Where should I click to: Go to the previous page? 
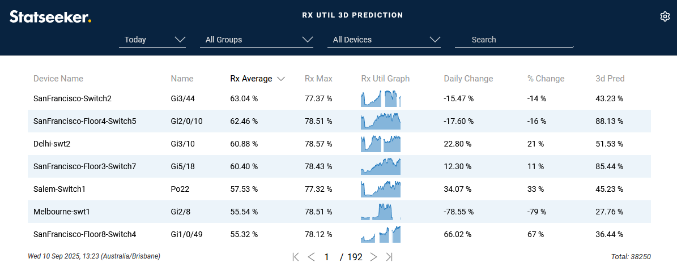(x=311, y=257)
